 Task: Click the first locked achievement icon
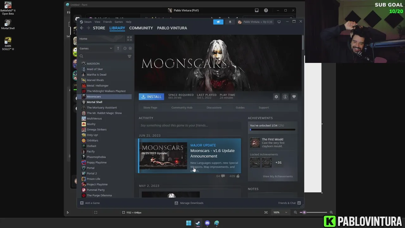coord(255,162)
